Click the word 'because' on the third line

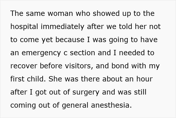[x=70, y=40]
